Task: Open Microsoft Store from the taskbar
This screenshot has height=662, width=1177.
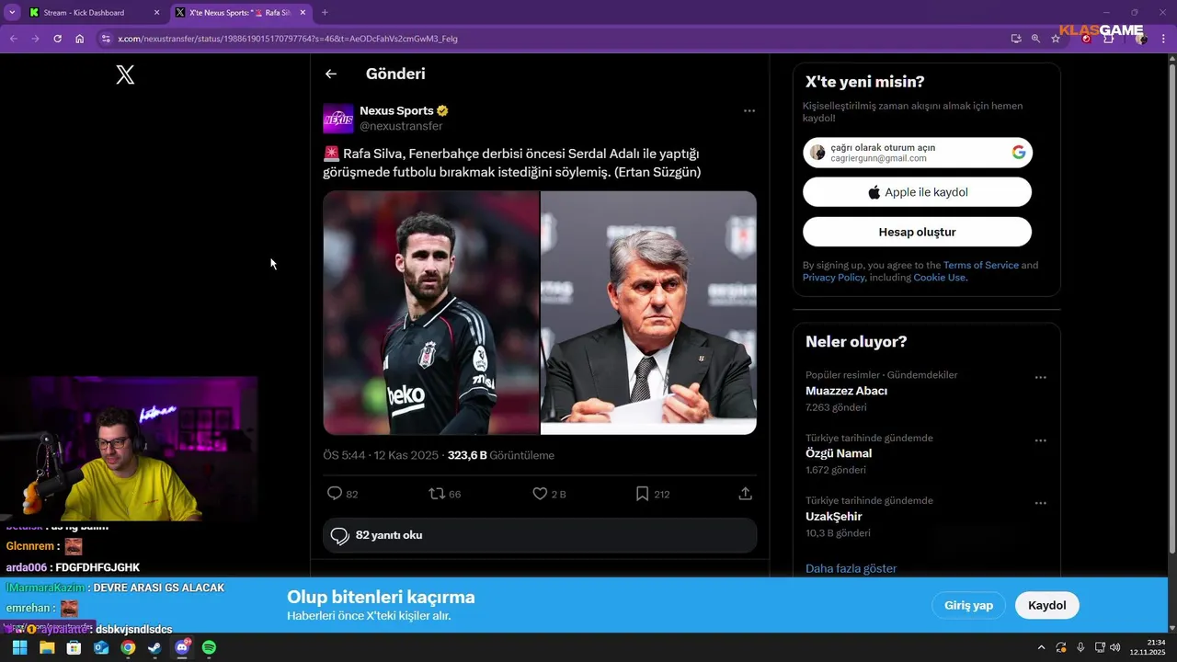Action: (74, 647)
